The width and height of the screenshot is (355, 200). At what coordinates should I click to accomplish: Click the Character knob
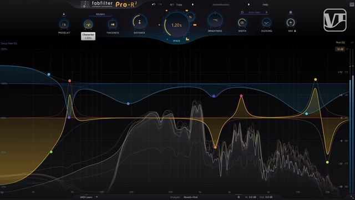(88, 24)
